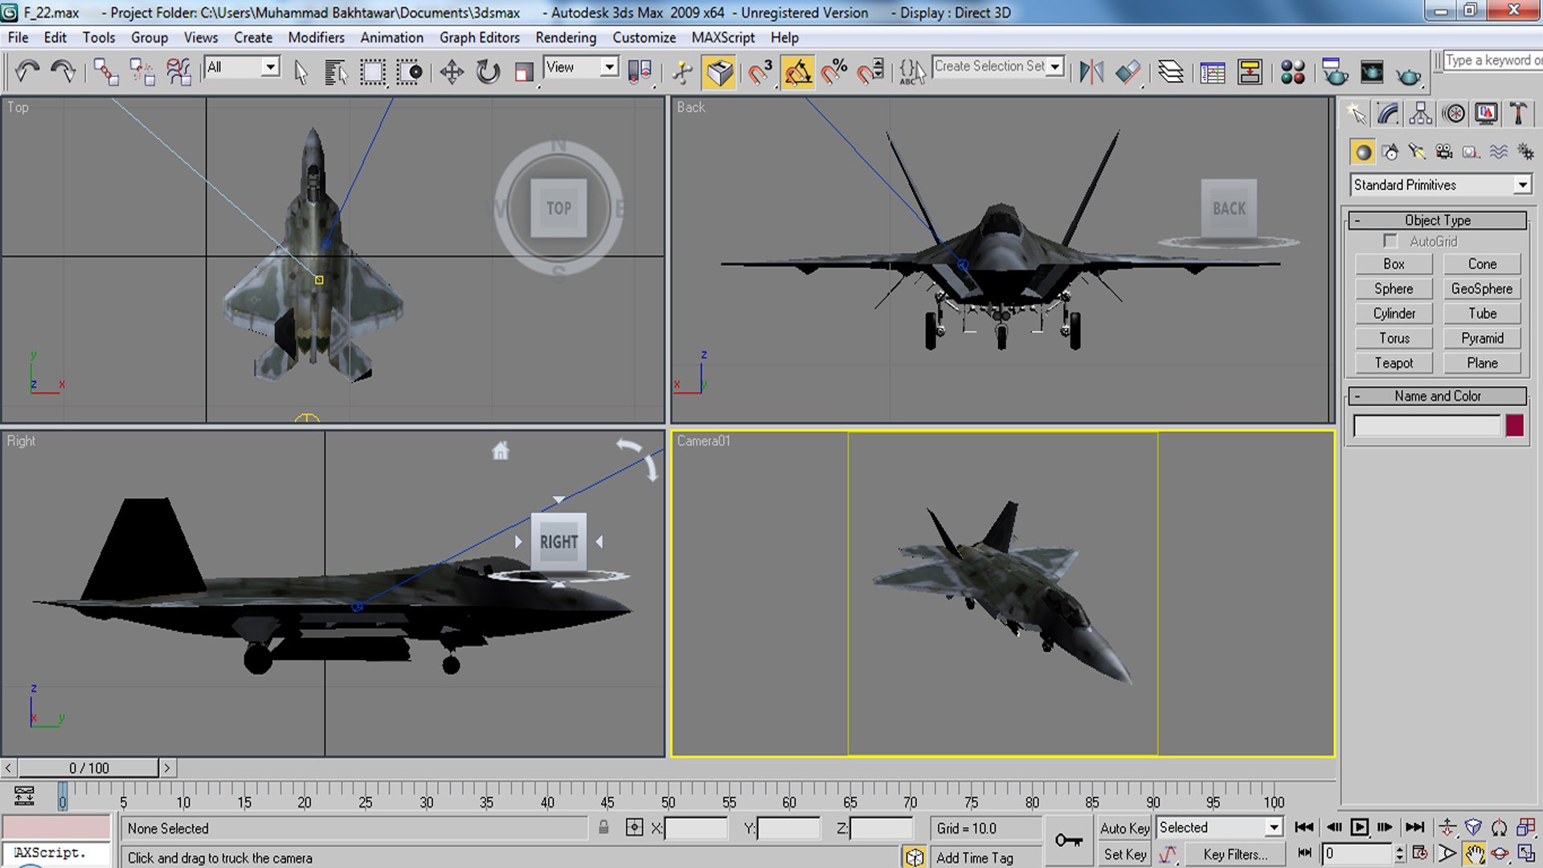Toggle Angle Snap button

[797, 72]
